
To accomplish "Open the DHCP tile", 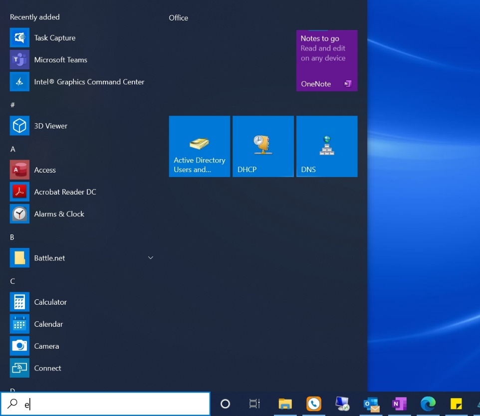I will (x=263, y=146).
